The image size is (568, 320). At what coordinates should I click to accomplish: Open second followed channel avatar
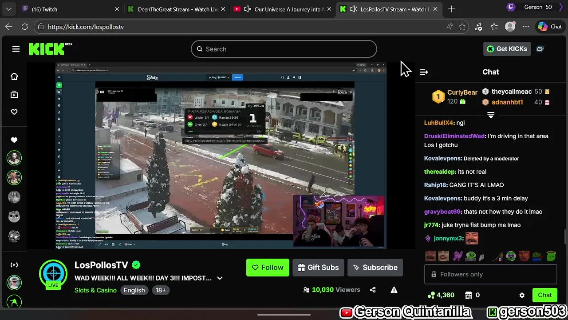click(14, 177)
